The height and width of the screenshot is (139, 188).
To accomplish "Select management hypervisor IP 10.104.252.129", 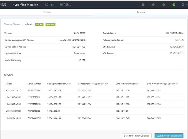I will coord(54,91).
